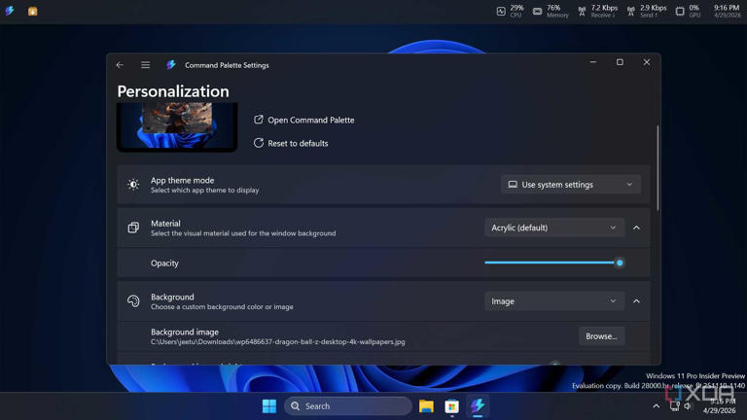Click the Command Palette taskbar icon
The width and height of the screenshot is (747, 420).
[x=478, y=406]
